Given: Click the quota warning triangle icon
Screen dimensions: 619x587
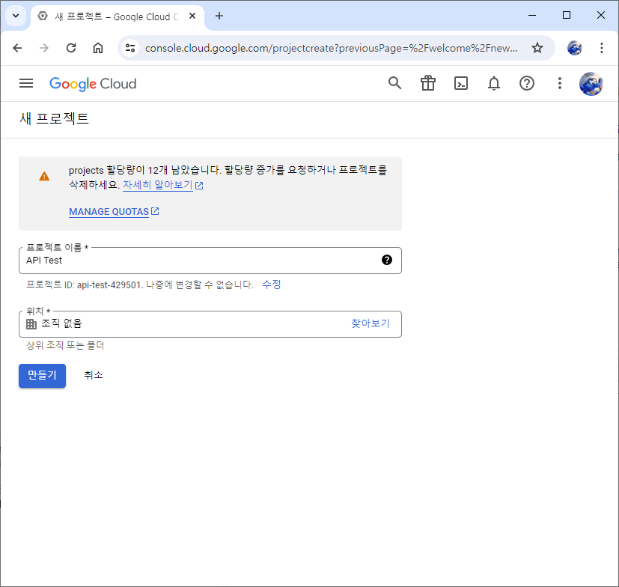Looking at the screenshot, I should click(x=44, y=176).
